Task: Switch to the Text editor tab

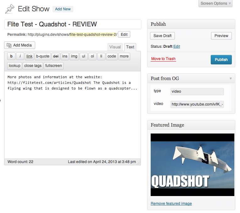Action: [x=130, y=47]
